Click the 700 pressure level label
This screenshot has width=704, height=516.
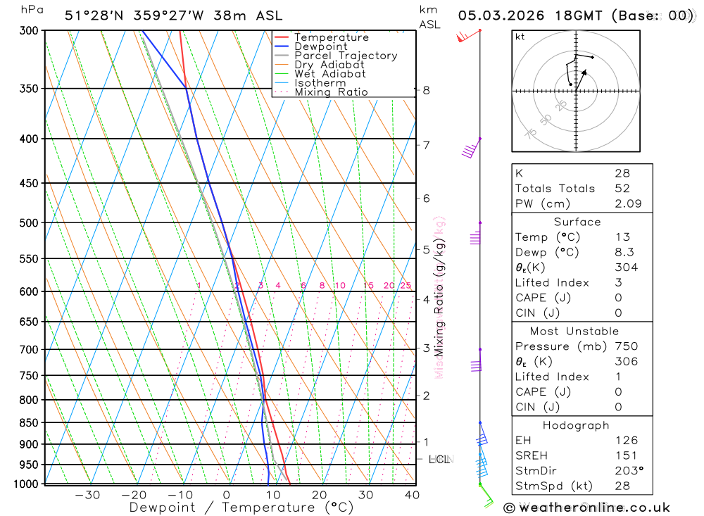point(29,350)
